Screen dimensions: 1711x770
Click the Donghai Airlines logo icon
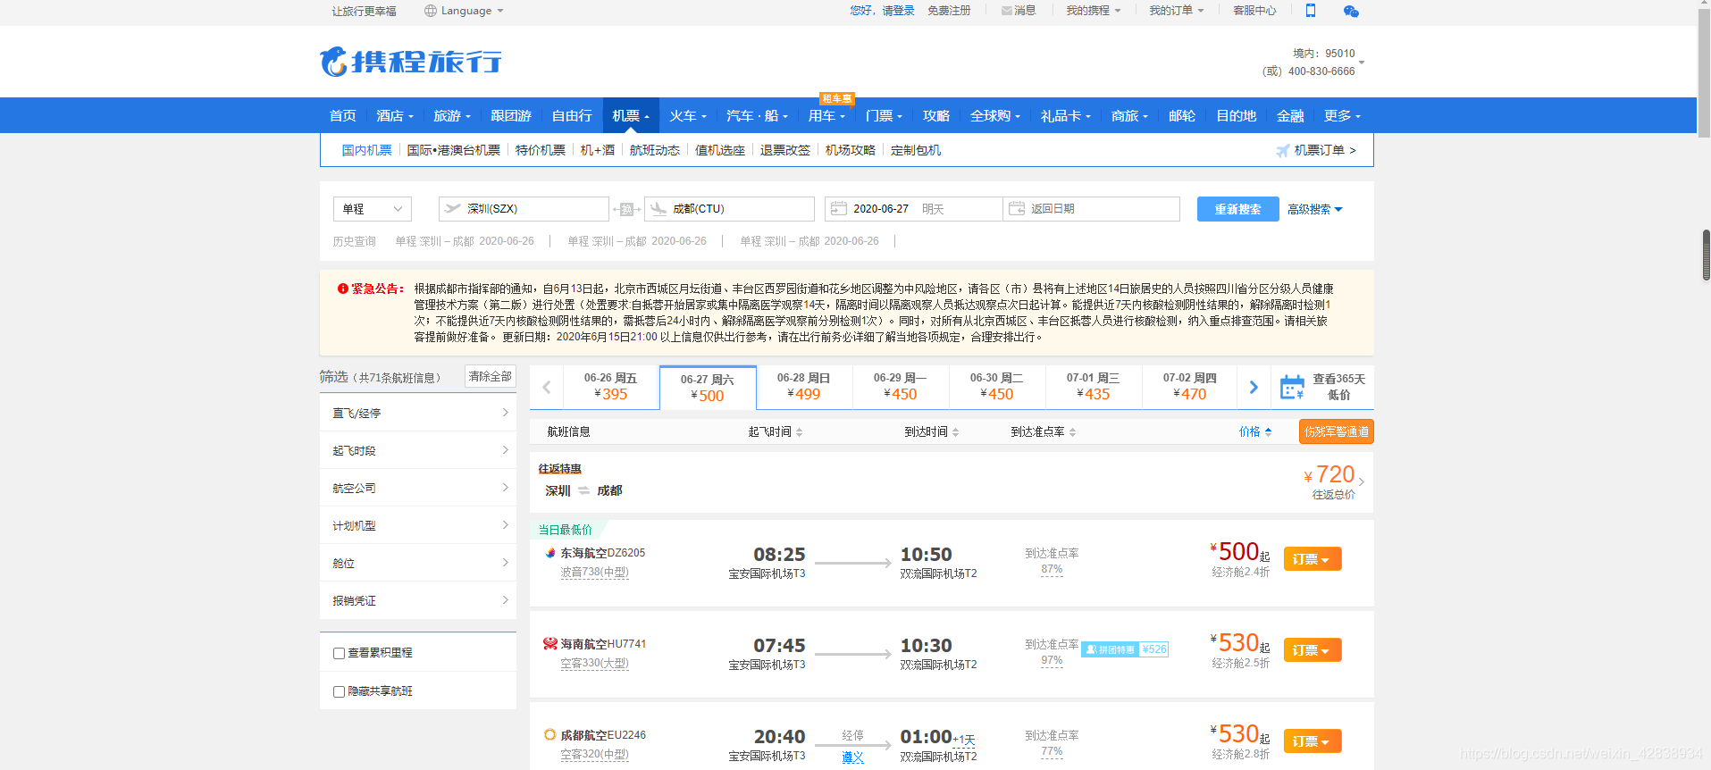click(550, 553)
